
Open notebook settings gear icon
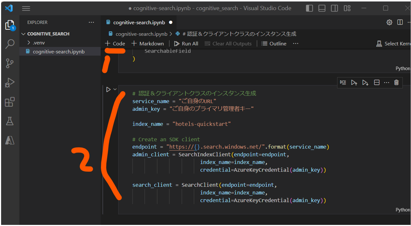point(389,22)
